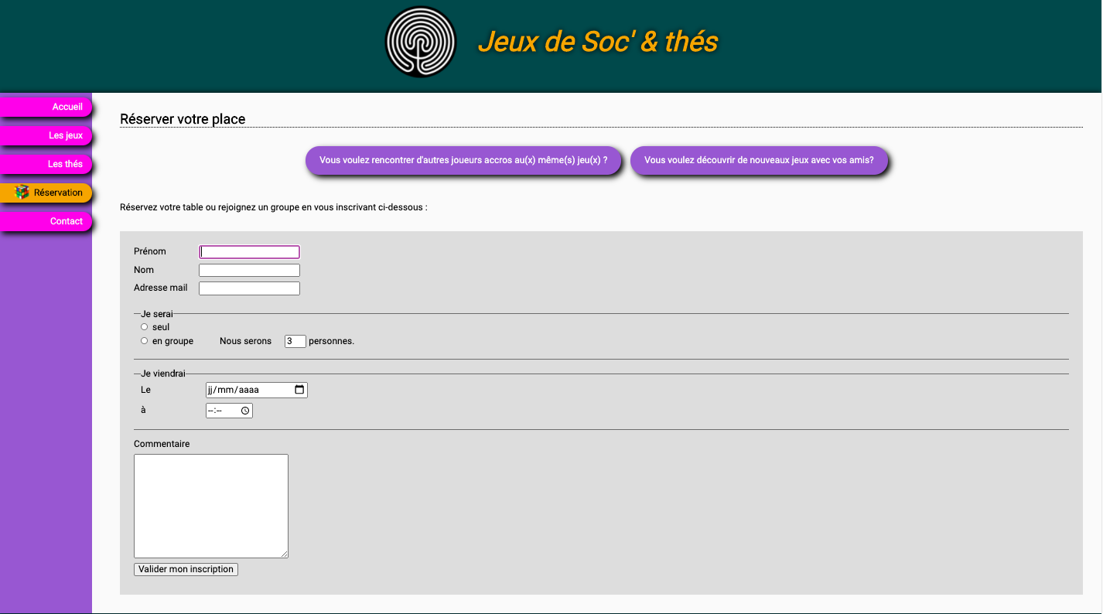Click into the Nom input field

(x=249, y=271)
